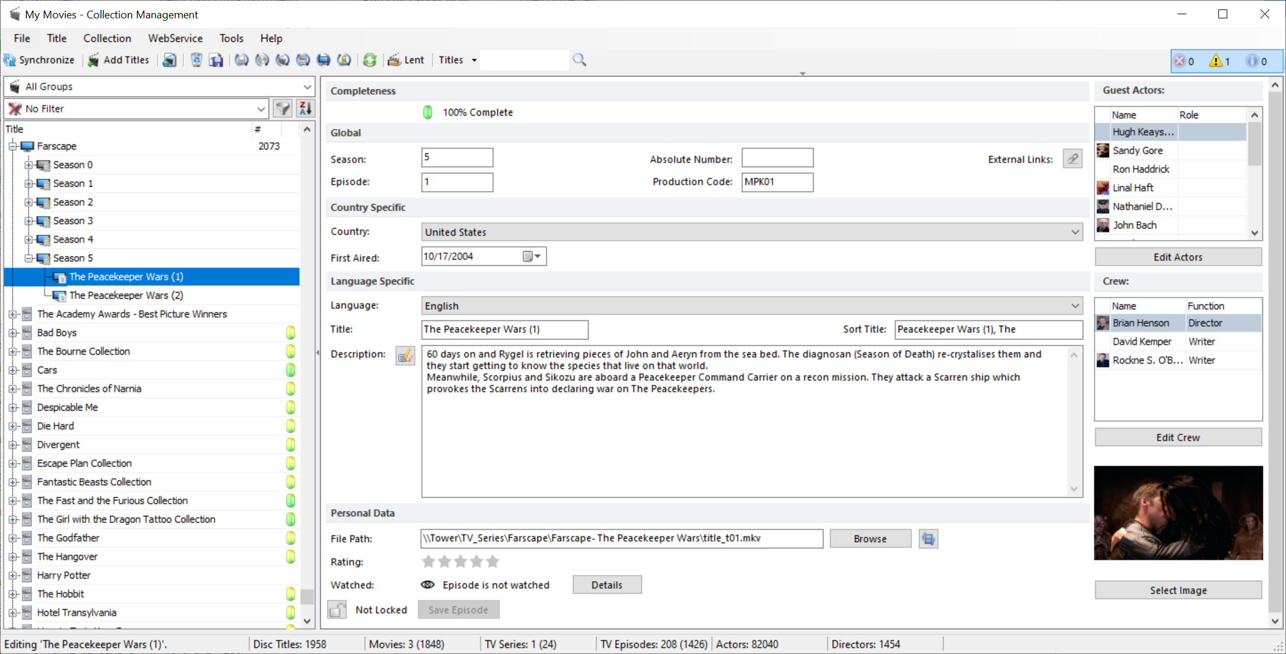
Task: Click the Edit Crew button
Action: pos(1178,437)
